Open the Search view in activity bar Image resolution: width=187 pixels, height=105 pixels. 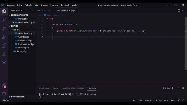[x=4, y=20]
